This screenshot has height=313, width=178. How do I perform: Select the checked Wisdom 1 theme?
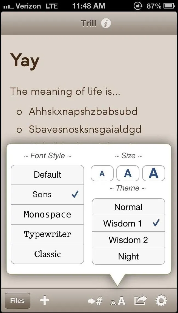pos(128,223)
